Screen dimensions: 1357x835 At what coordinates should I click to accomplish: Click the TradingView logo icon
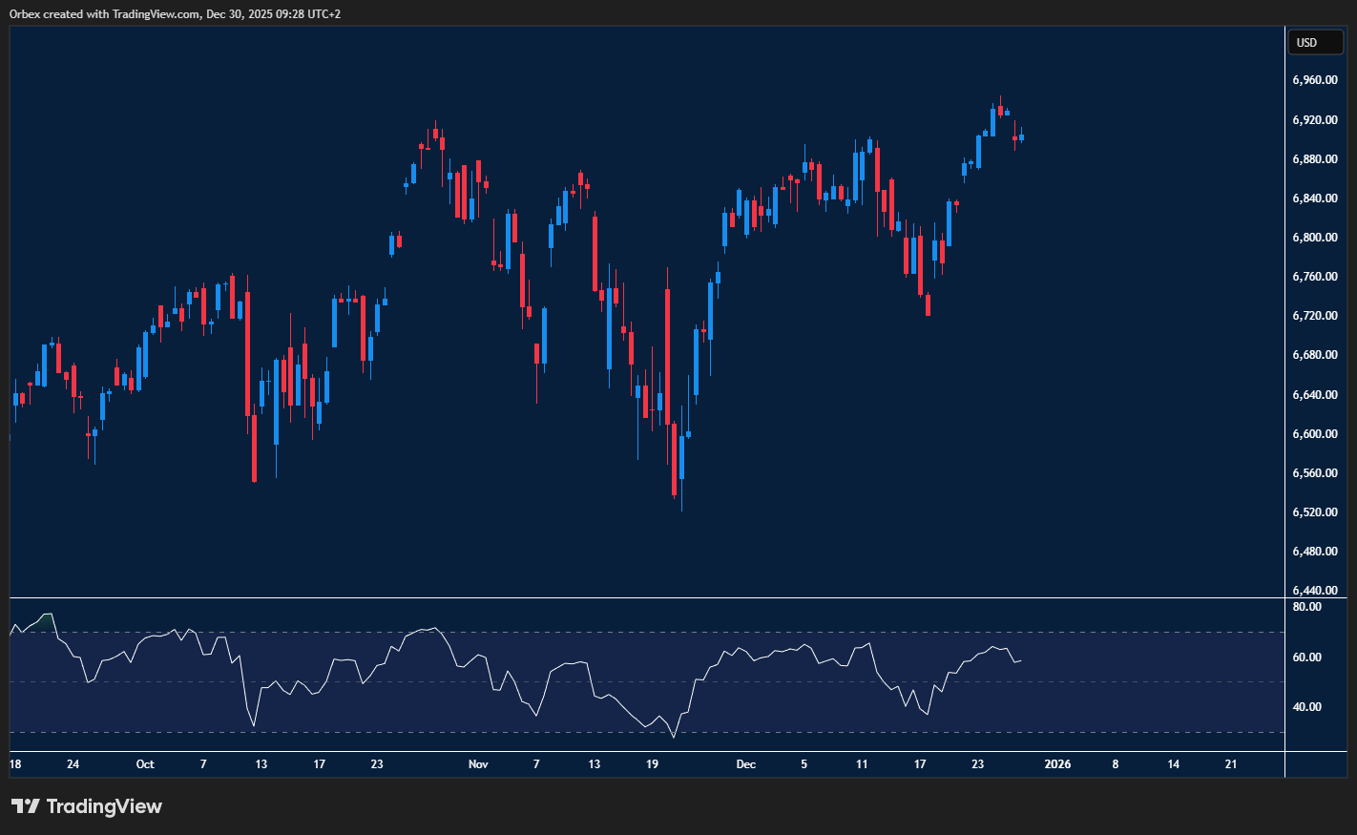(25, 806)
